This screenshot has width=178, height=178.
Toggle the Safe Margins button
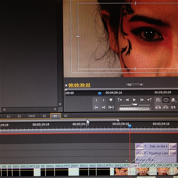[x=166, y=100]
